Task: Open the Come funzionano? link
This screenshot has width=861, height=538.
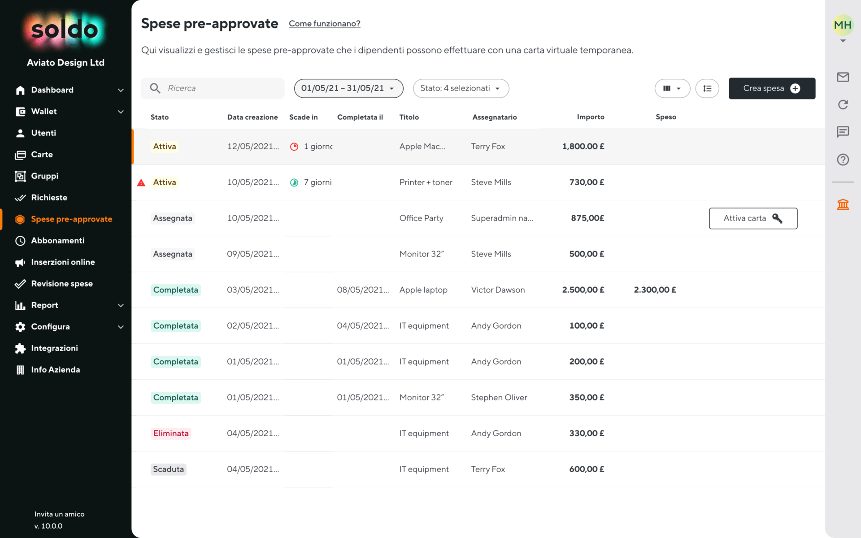Action: tap(324, 24)
